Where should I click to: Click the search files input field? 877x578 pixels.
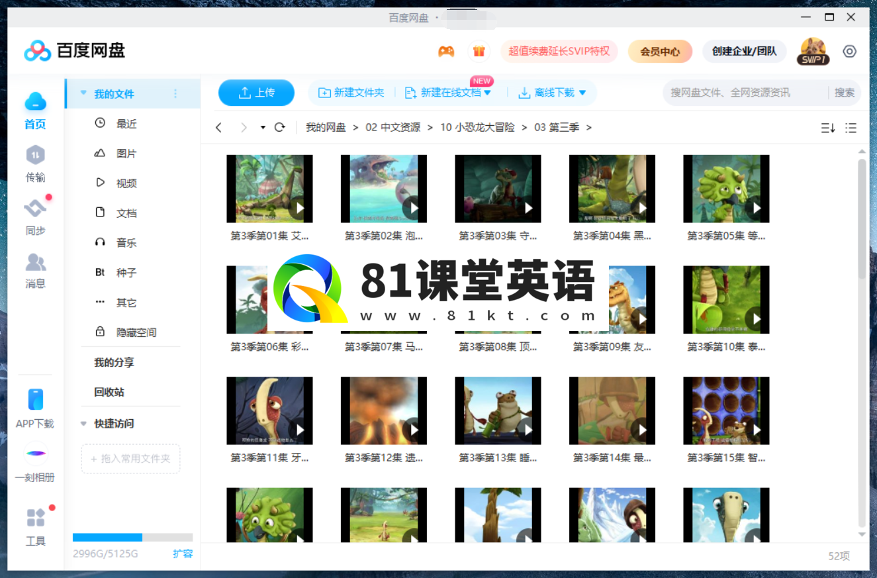coord(745,93)
